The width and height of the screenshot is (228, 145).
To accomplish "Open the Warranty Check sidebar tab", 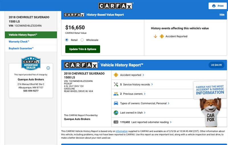I will 19,42.
